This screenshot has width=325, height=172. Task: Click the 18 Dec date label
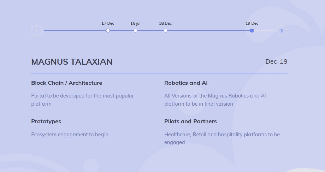point(166,23)
